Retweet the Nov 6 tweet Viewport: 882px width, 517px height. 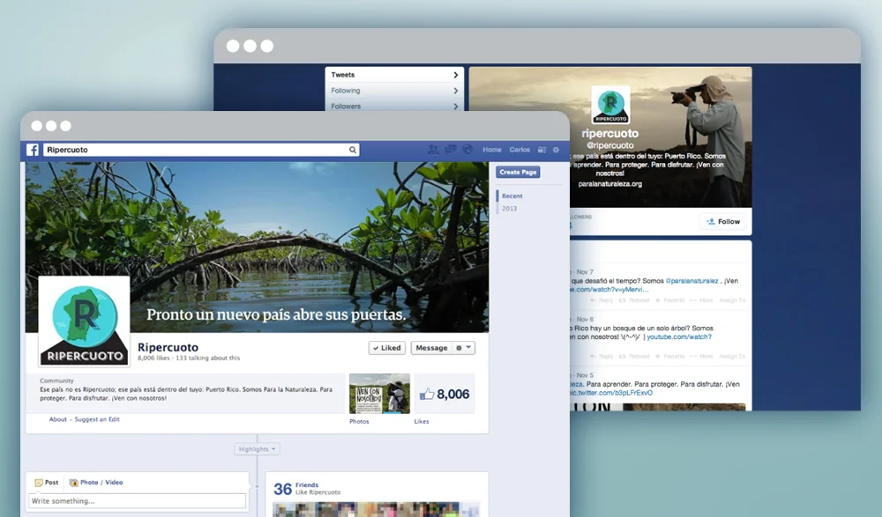[x=634, y=357]
